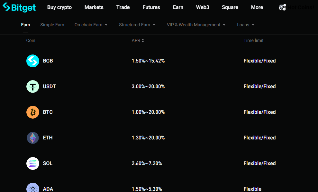
Task: Click the Buy crypto link
Action: (x=59, y=7)
